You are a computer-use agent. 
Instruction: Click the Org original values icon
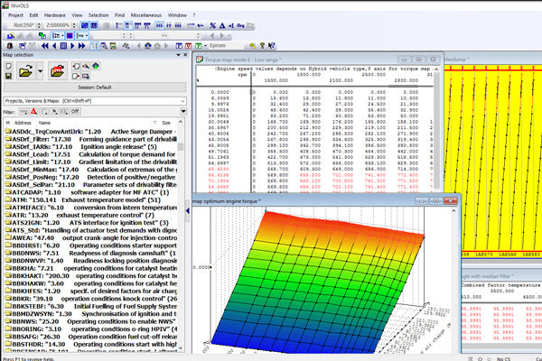point(240,25)
